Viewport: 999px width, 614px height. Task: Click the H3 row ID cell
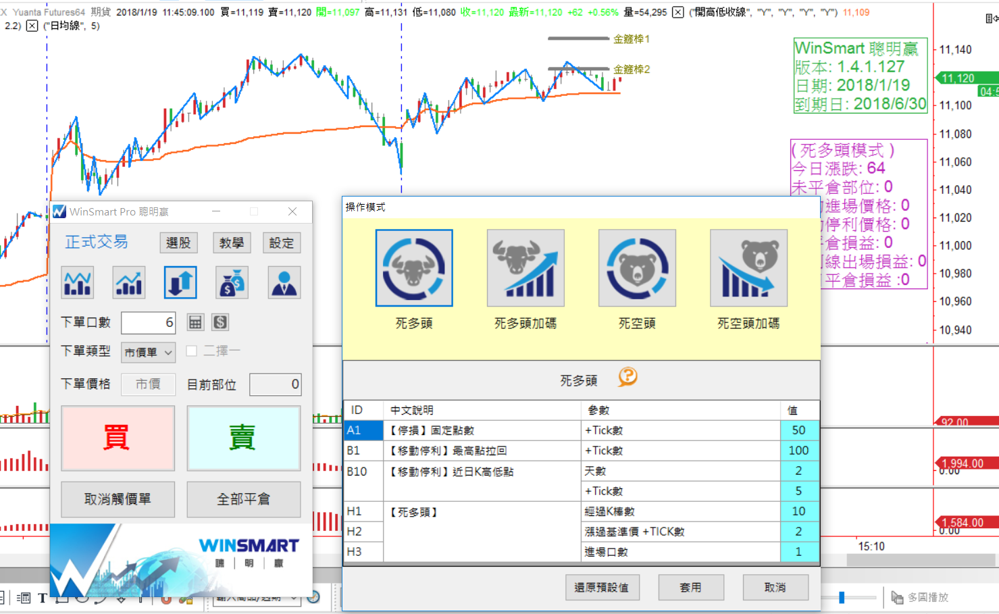click(363, 552)
